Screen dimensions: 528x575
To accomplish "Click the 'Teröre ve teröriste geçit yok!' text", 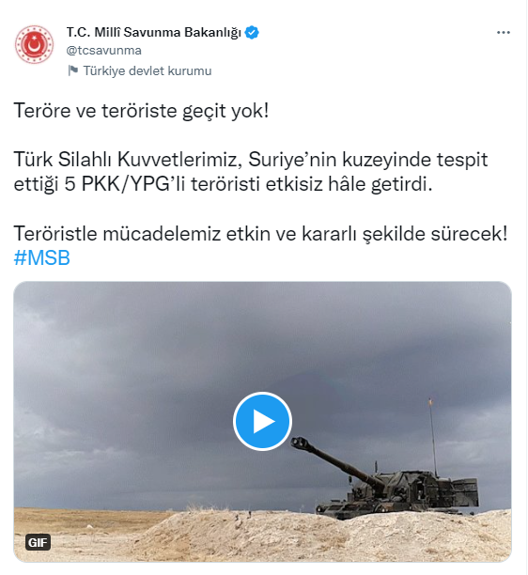I will tap(141, 110).
